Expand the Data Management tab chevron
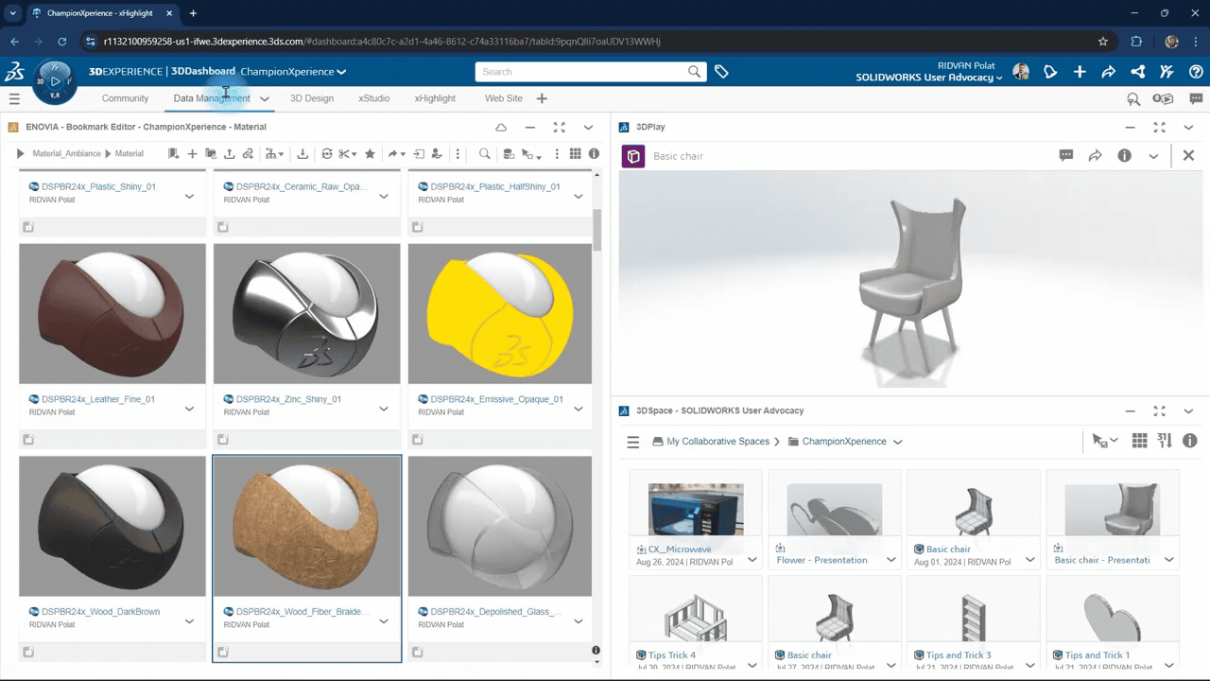Screen dimensions: 1210x681 click(x=265, y=98)
